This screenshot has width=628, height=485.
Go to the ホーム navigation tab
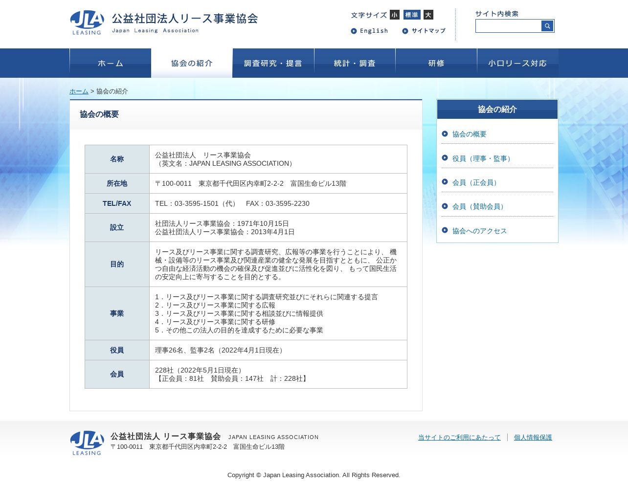[111, 63]
